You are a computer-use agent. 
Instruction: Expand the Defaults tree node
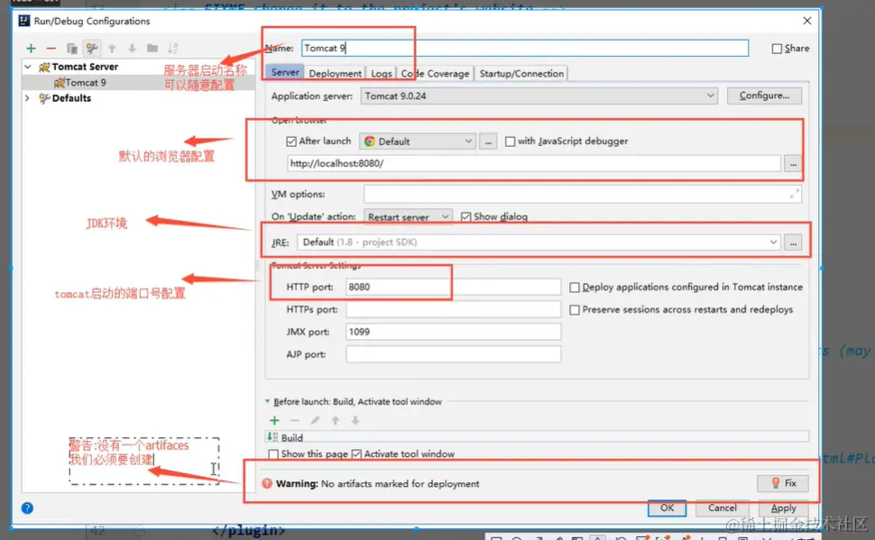[x=27, y=98]
